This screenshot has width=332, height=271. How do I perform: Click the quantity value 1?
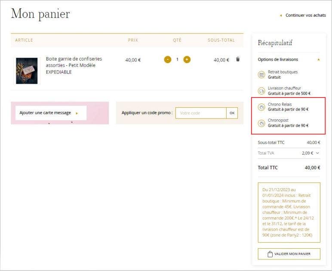(177, 59)
